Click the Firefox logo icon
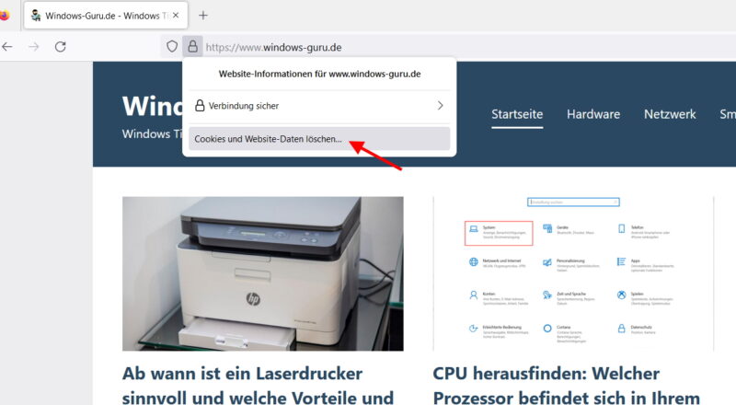 (x=4, y=16)
